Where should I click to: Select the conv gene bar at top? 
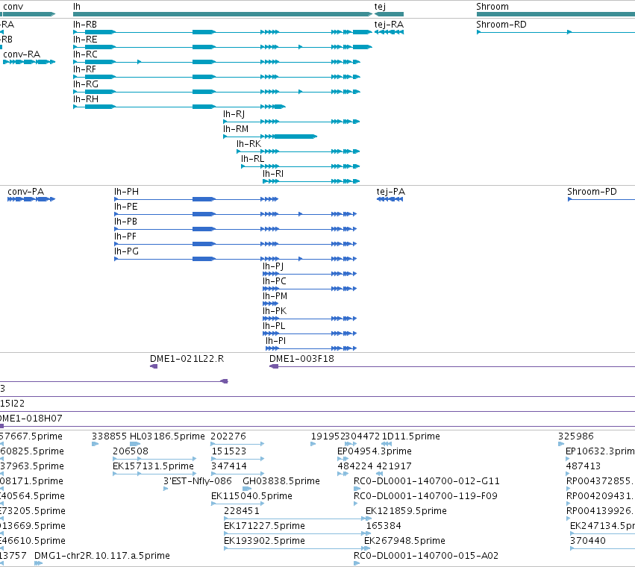click(x=28, y=14)
